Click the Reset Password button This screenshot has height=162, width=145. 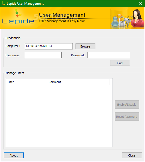point(127,117)
